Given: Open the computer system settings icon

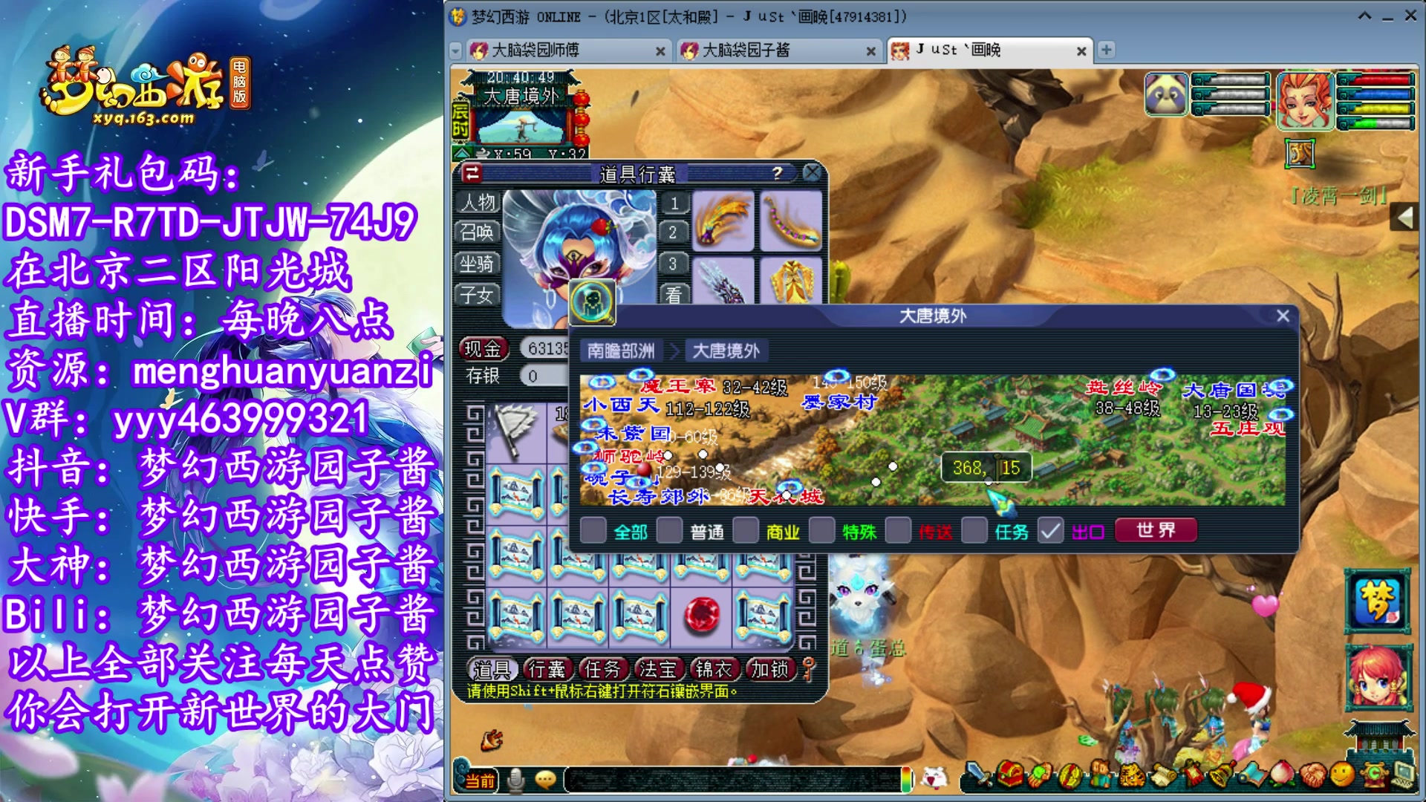Looking at the screenshot, I should 1403,776.
